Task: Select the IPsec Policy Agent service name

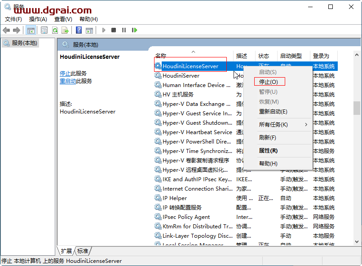Action: point(186,217)
